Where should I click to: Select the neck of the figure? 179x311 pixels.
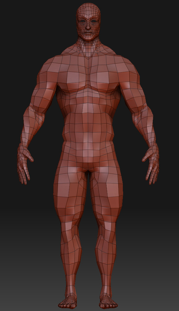point(88,45)
